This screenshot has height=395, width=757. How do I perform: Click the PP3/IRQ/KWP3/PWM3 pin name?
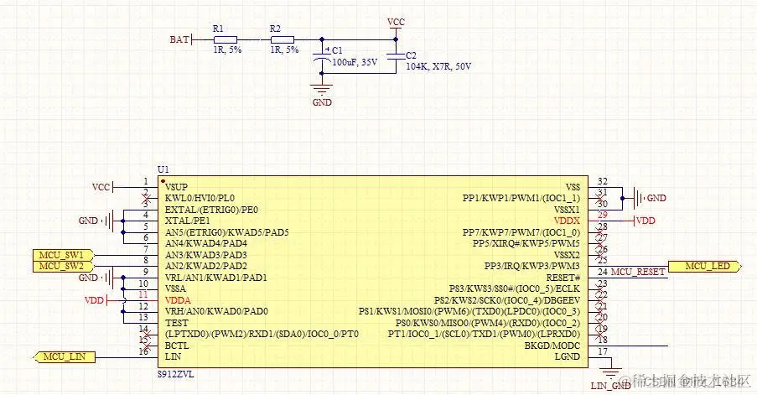(532, 266)
